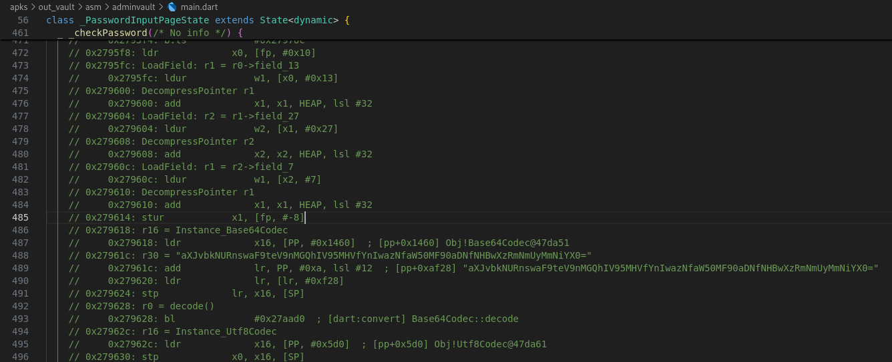Click the Dart file icon in breadcrumbs

tap(172, 7)
